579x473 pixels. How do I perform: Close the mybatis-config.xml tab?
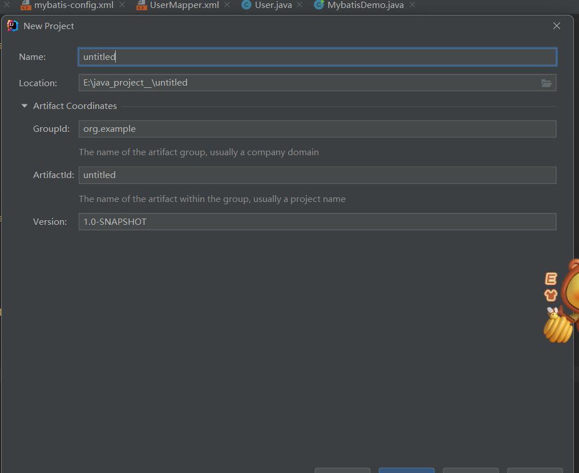pyautogui.click(x=122, y=5)
